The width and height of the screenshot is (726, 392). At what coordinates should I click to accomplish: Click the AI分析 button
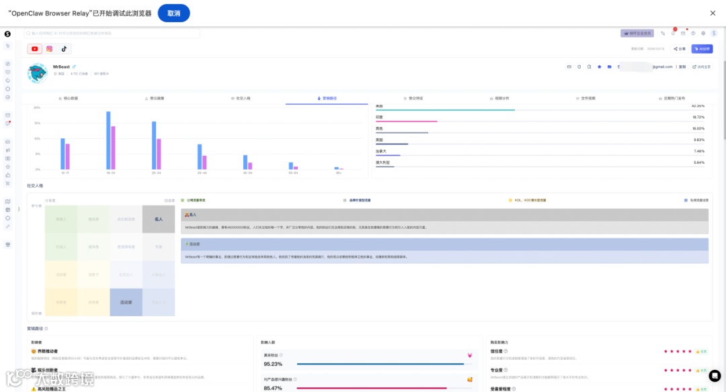coord(702,48)
